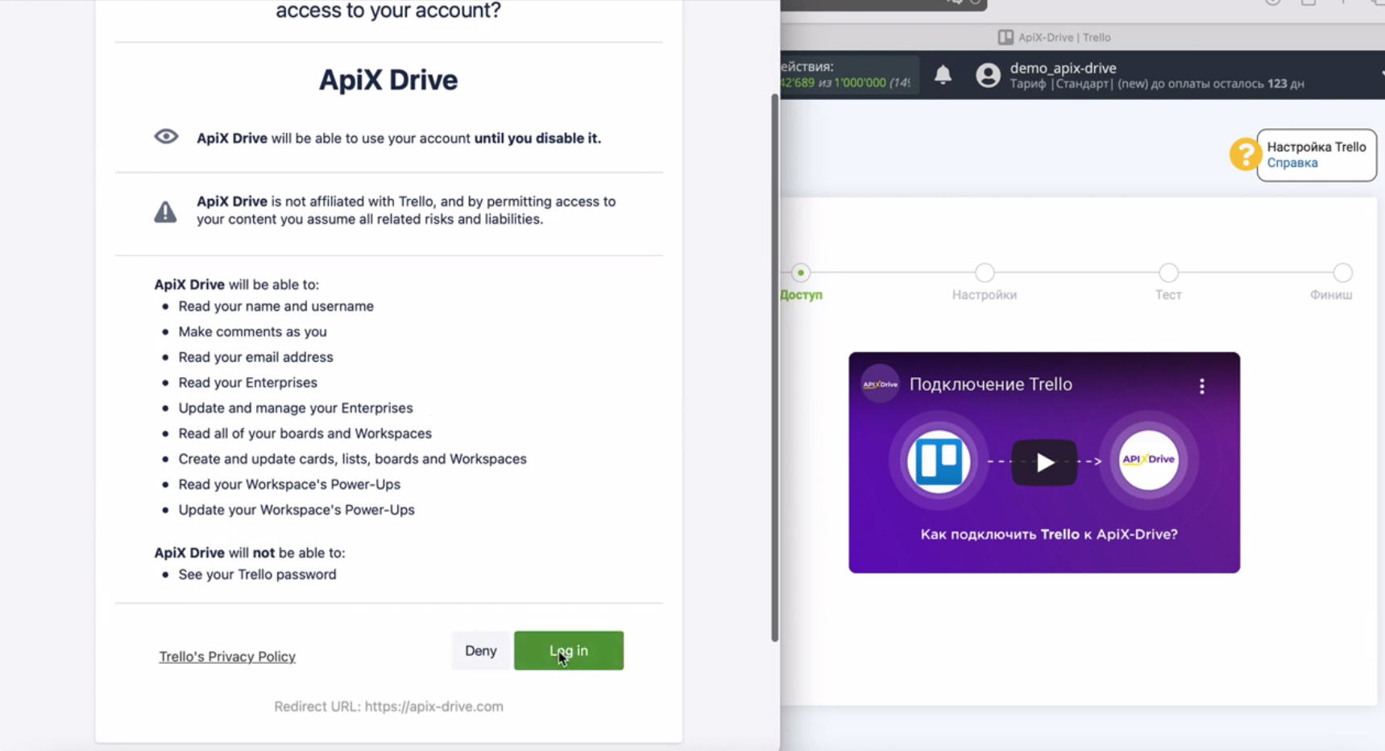Click the ApiX Drive round logo in video
This screenshot has height=751, width=1385.
point(1149,460)
